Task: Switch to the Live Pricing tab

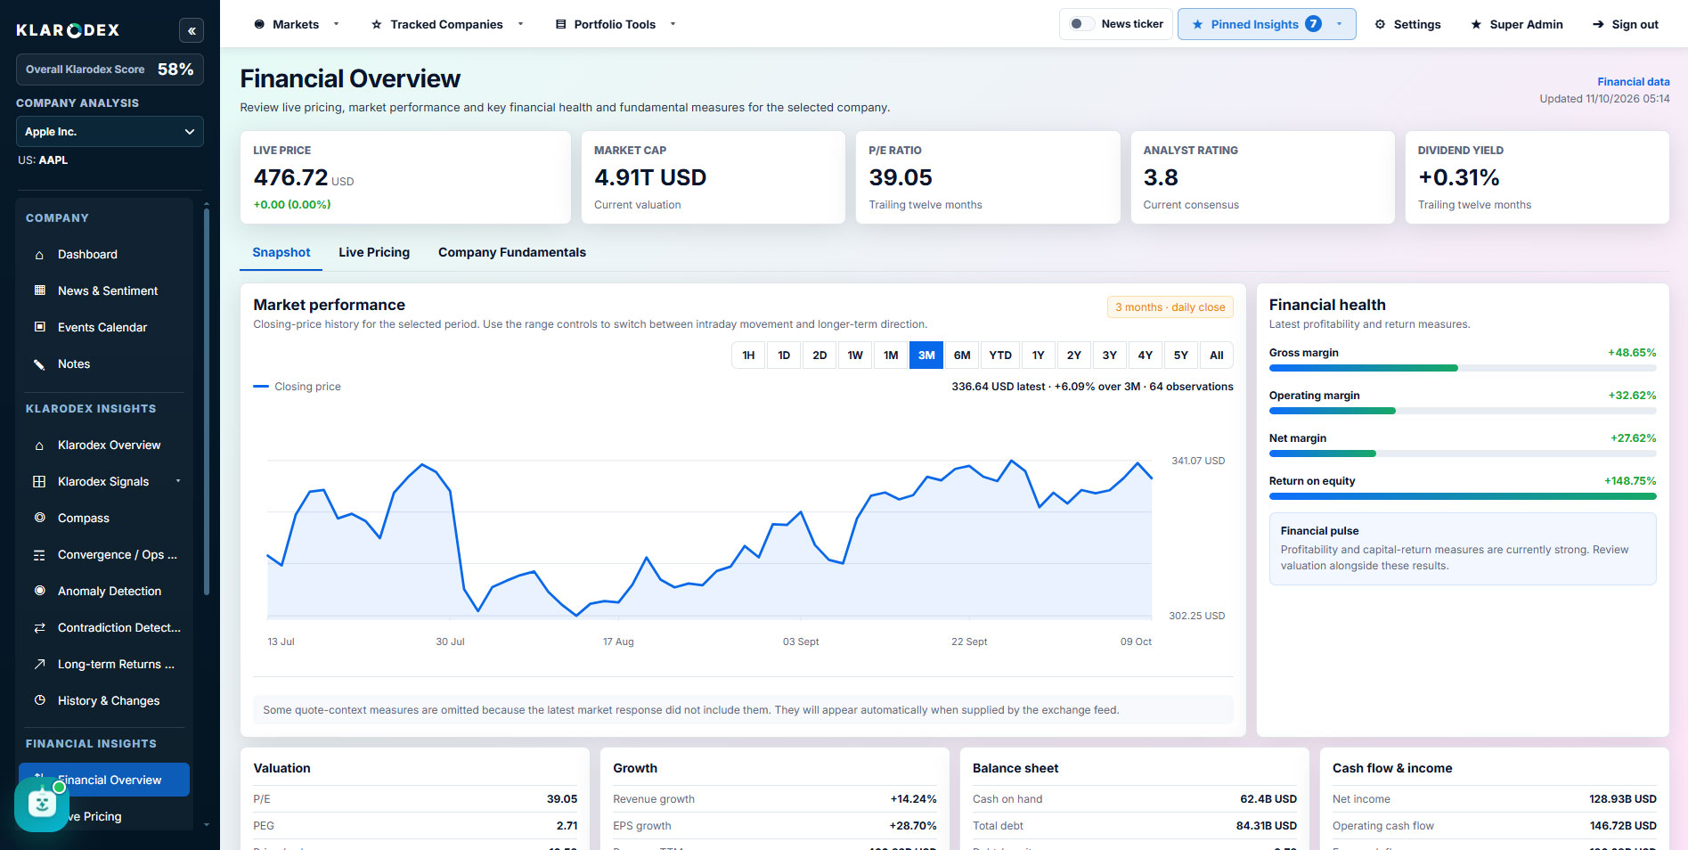Action: click(x=374, y=252)
